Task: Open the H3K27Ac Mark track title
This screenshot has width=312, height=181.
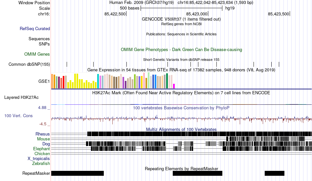Action: coord(181,93)
